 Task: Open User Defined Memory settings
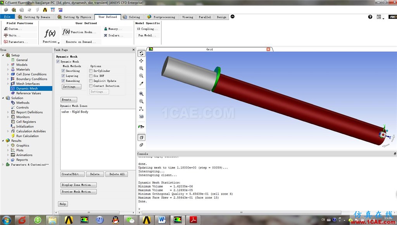(113, 29)
